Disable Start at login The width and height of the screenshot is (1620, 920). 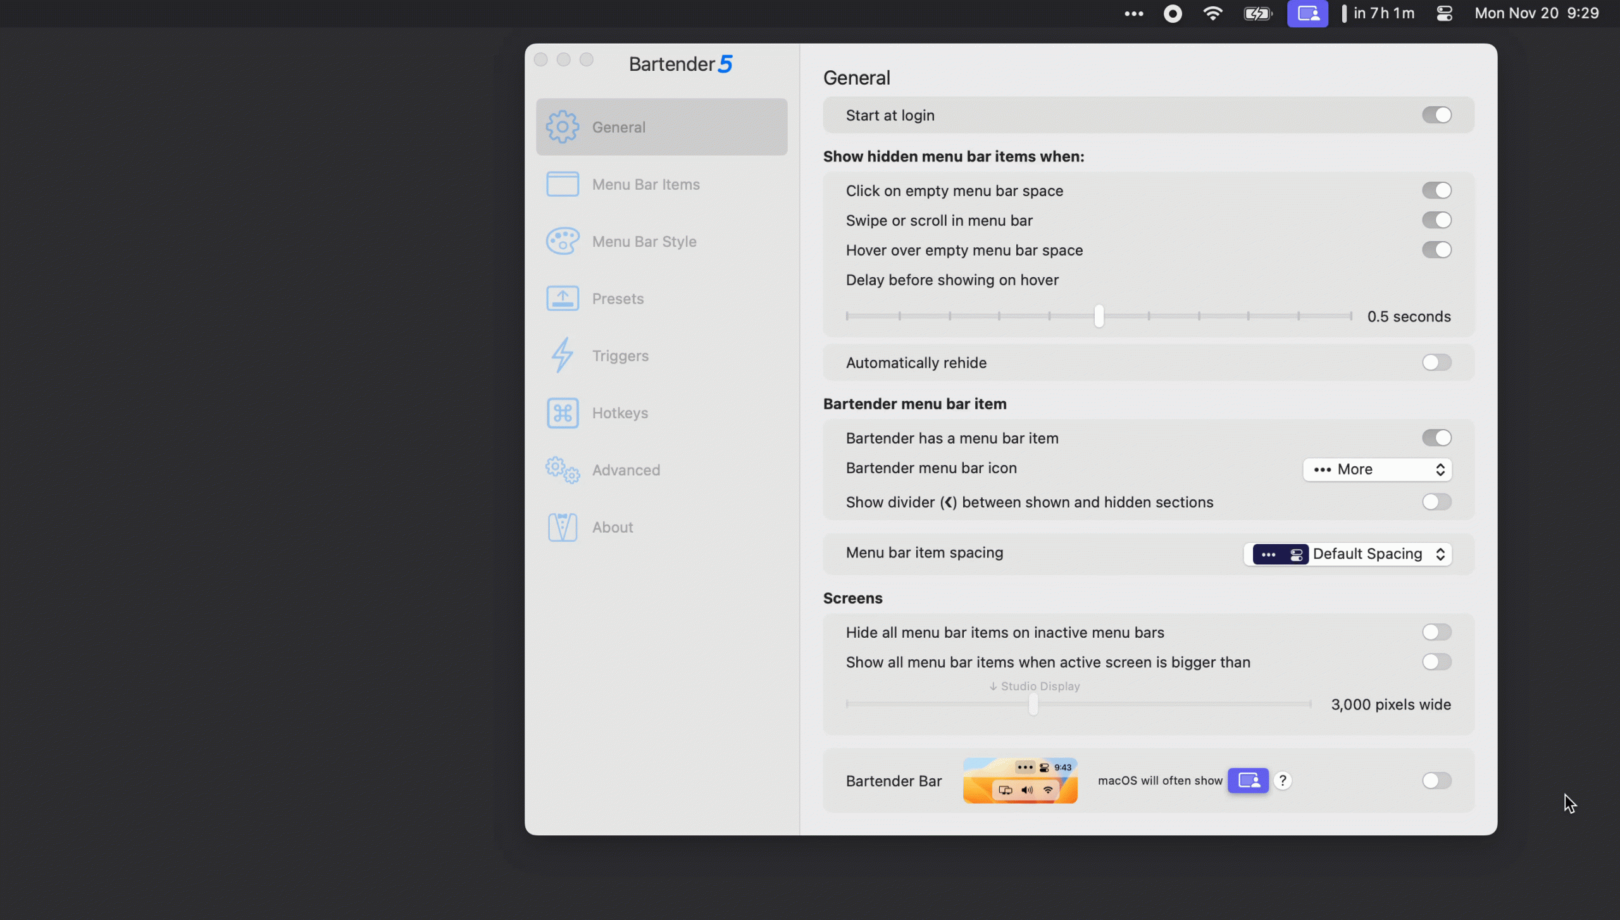click(x=1438, y=115)
